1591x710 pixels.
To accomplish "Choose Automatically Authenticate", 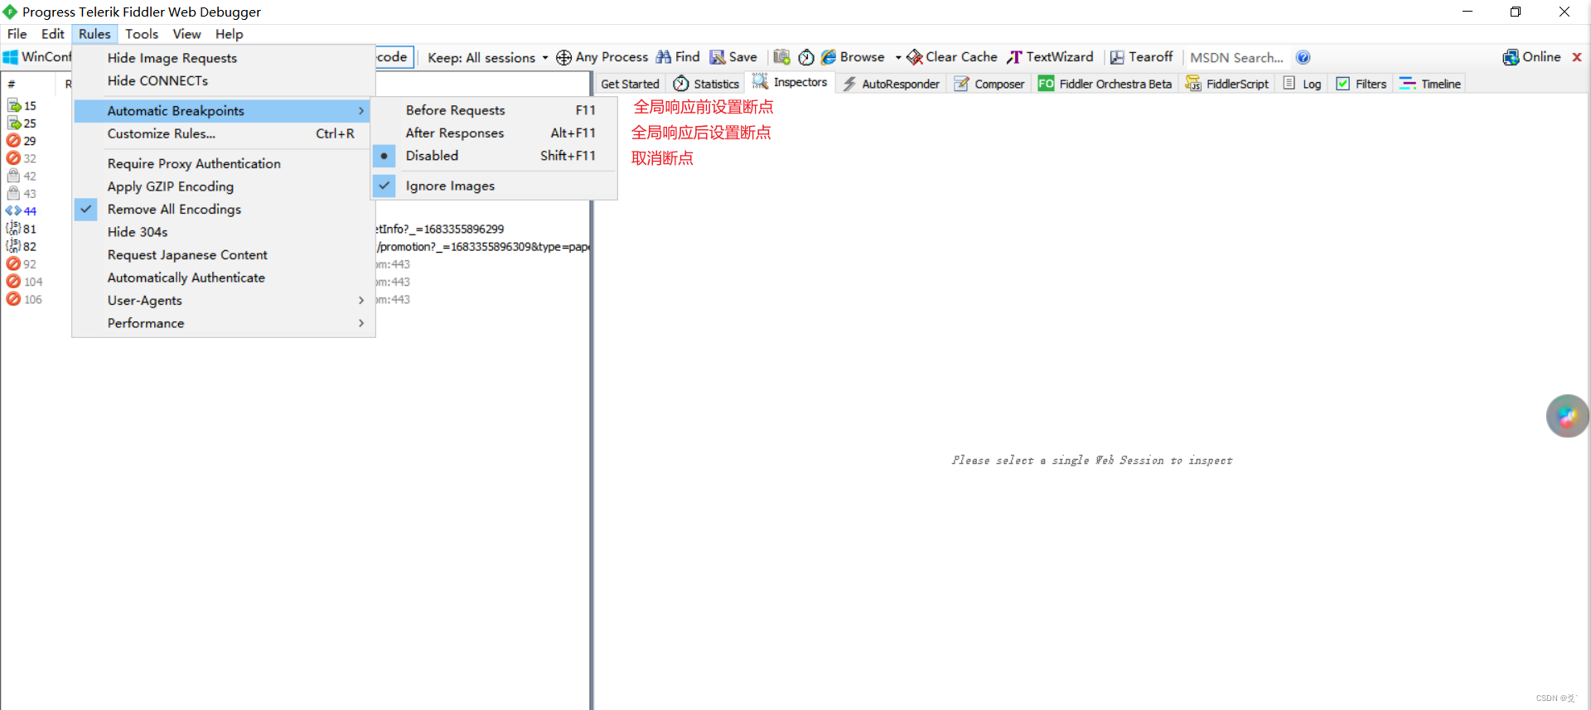I will click(x=224, y=278).
